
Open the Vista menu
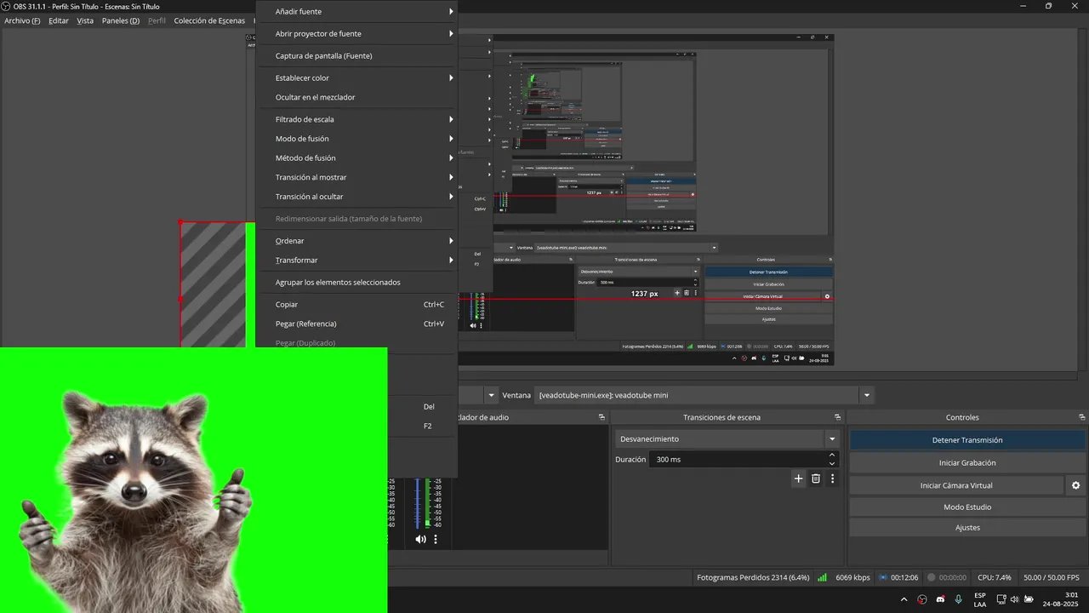click(x=85, y=20)
